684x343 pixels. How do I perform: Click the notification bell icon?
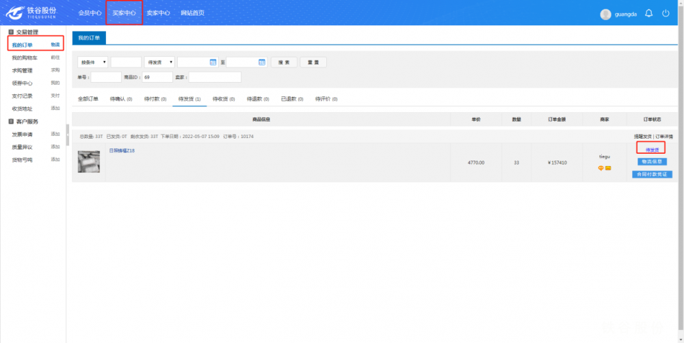click(648, 14)
